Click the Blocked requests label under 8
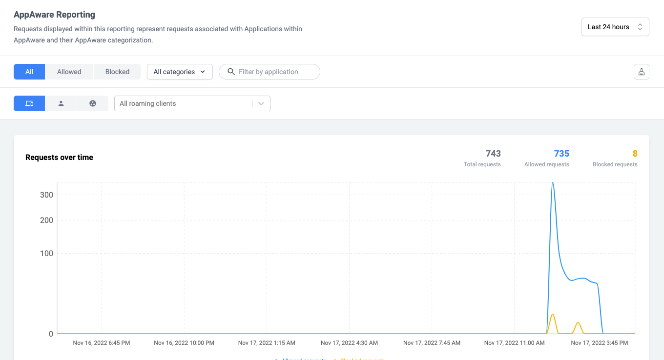 615,164
